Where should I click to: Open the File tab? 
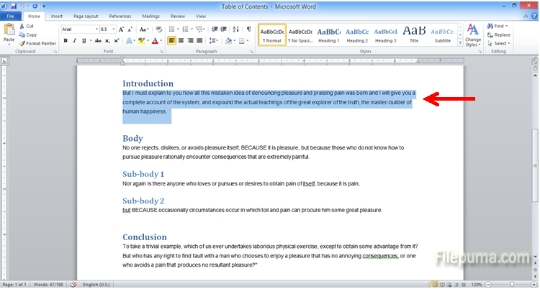click(x=11, y=16)
